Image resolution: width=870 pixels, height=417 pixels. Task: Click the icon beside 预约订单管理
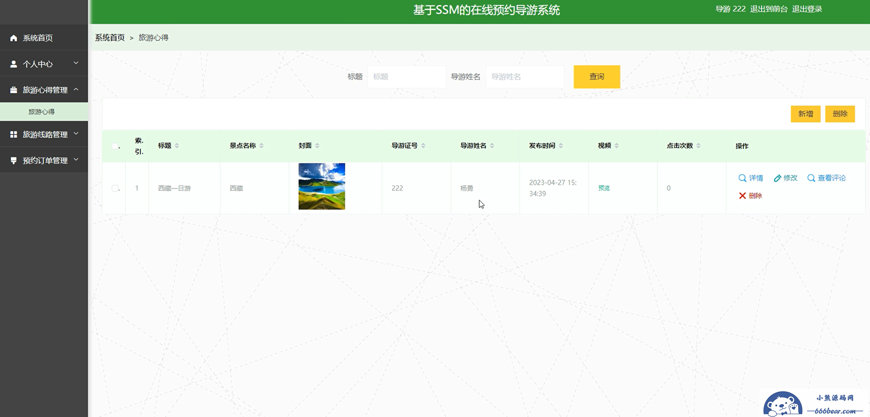tap(14, 160)
